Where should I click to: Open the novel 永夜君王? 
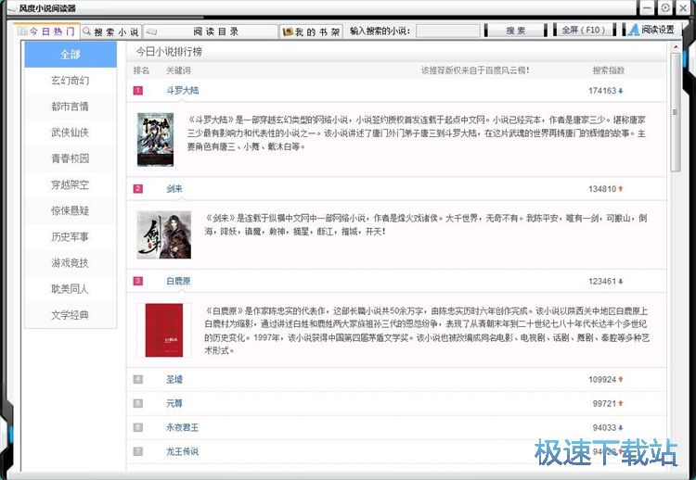coord(183,428)
